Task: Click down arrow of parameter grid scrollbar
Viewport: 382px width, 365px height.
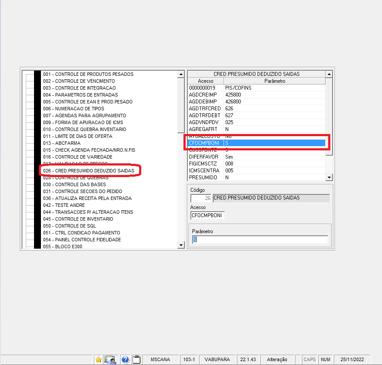Action: click(329, 178)
